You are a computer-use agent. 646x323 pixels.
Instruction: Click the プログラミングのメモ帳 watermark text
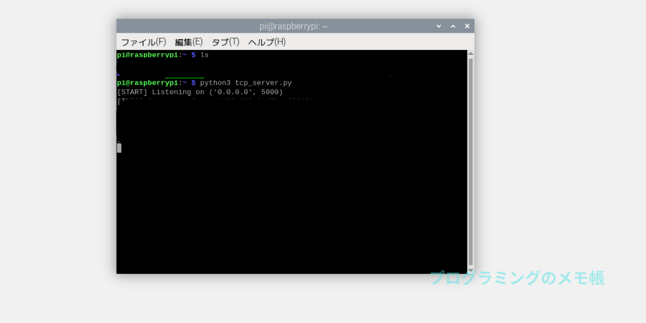pyautogui.click(x=517, y=278)
